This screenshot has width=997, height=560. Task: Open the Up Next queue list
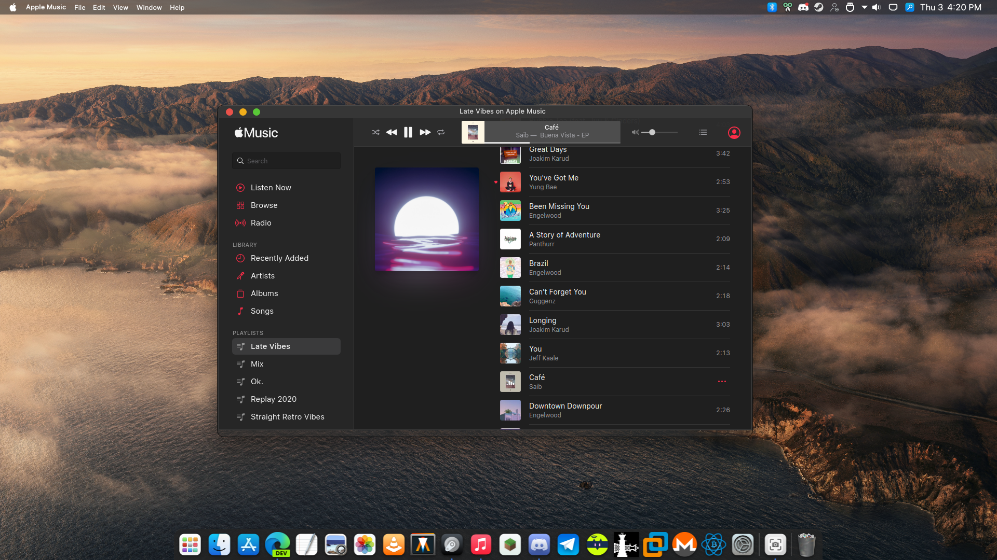[x=703, y=133]
